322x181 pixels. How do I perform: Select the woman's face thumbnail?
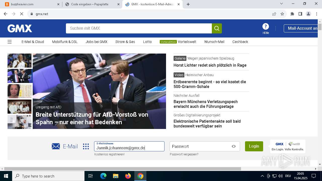click(x=19, y=91)
